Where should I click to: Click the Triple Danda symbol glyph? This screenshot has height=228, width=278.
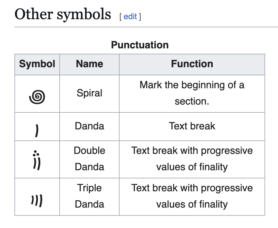coord(37,201)
